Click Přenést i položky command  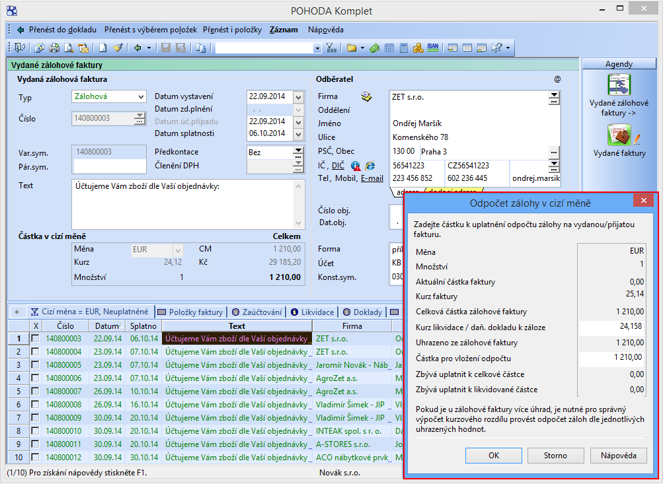coord(232,30)
